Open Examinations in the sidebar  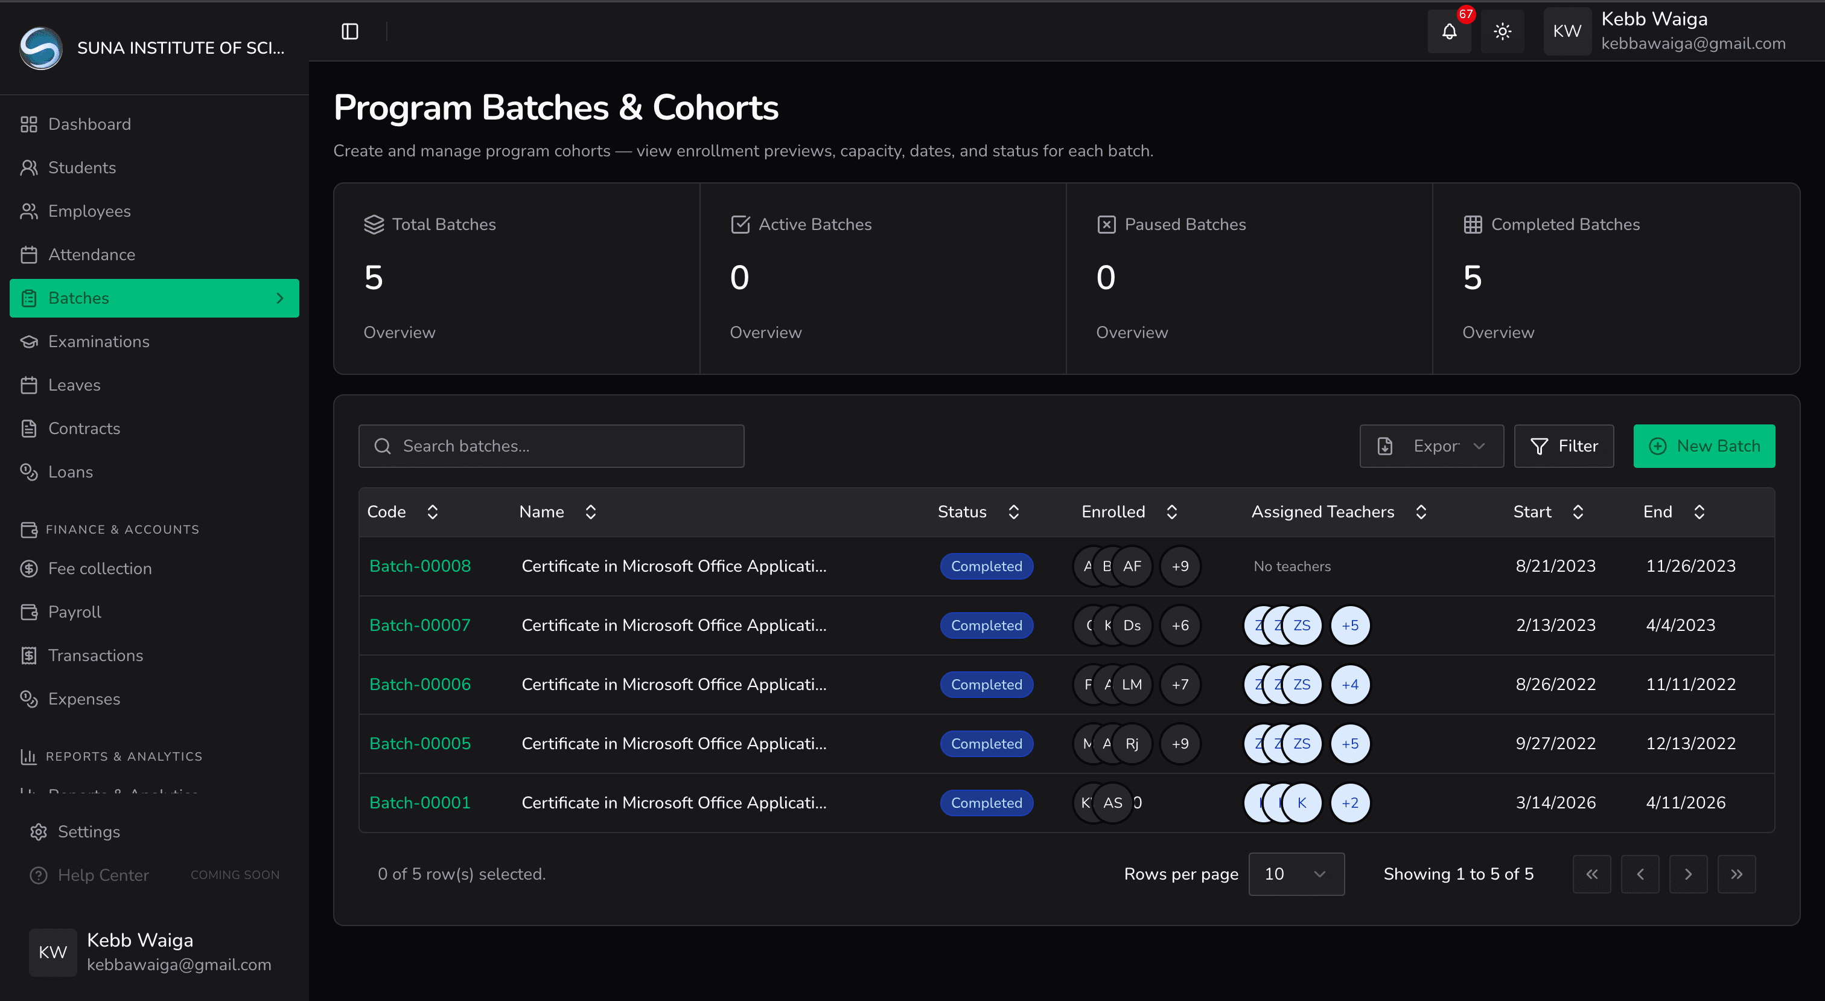pos(98,342)
